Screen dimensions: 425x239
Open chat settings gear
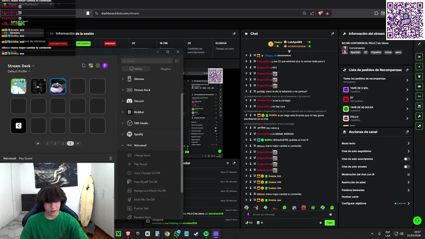click(x=320, y=223)
